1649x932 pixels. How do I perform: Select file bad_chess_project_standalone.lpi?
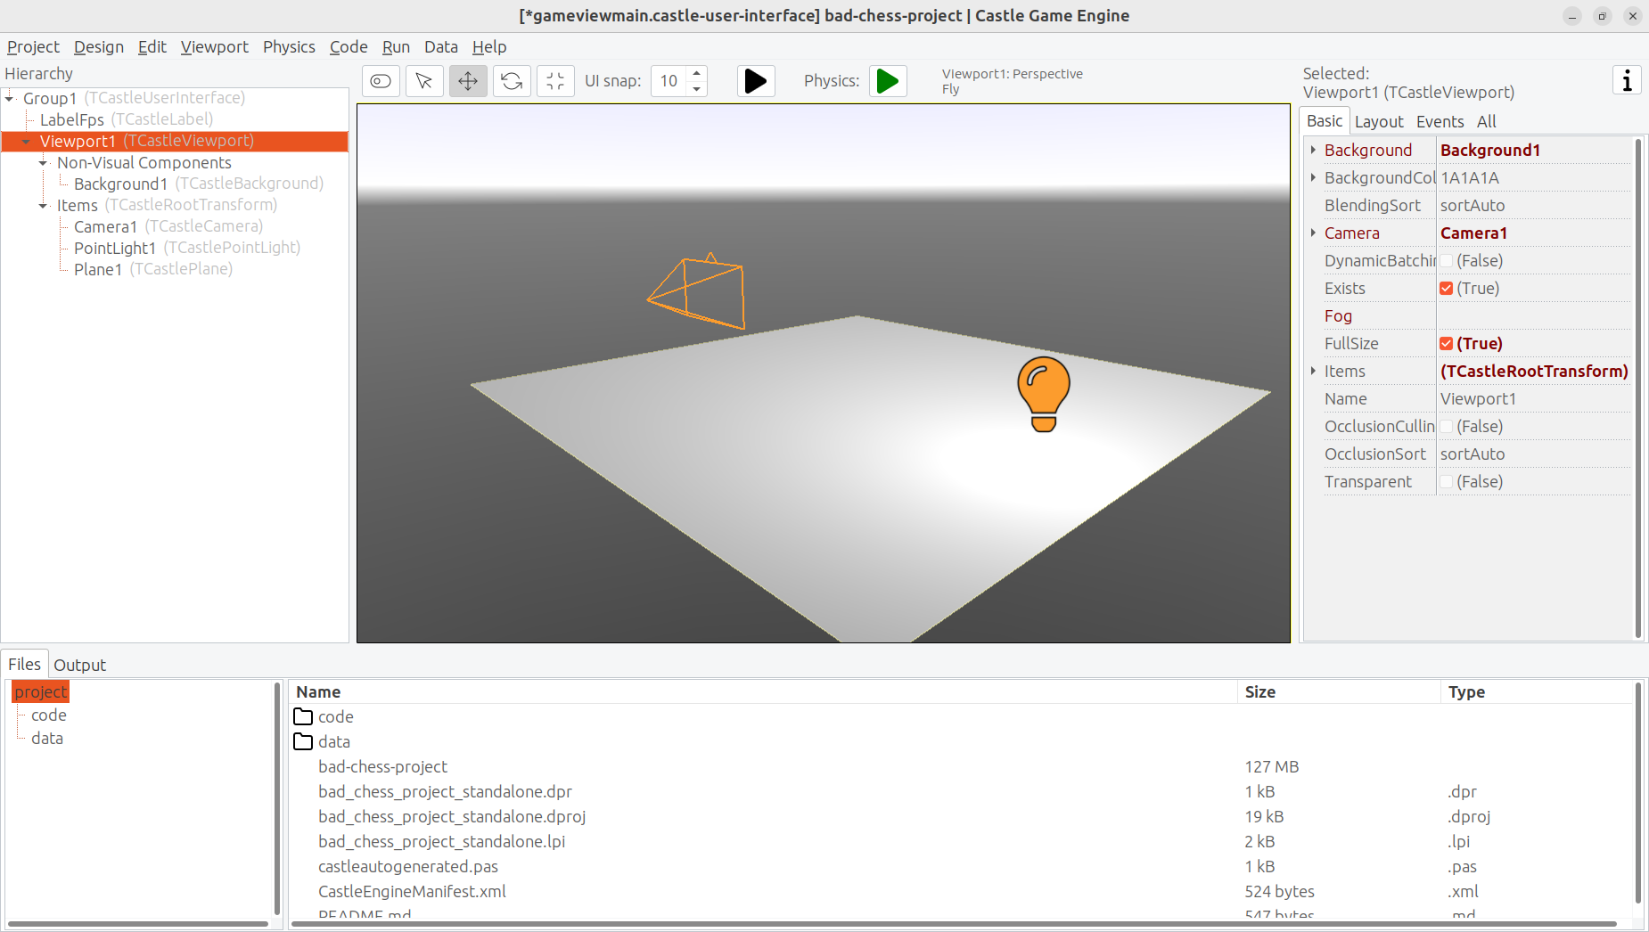coord(442,841)
